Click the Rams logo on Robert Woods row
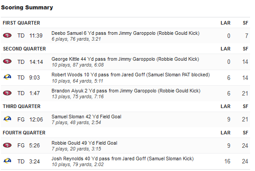The image size is (255, 171). tap(7, 77)
